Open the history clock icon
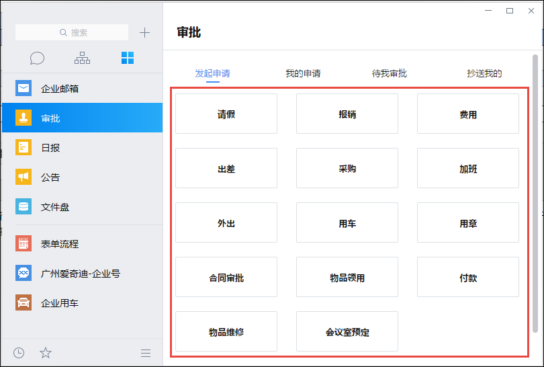Image resolution: width=544 pixels, height=367 pixels. (x=19, y=353)
